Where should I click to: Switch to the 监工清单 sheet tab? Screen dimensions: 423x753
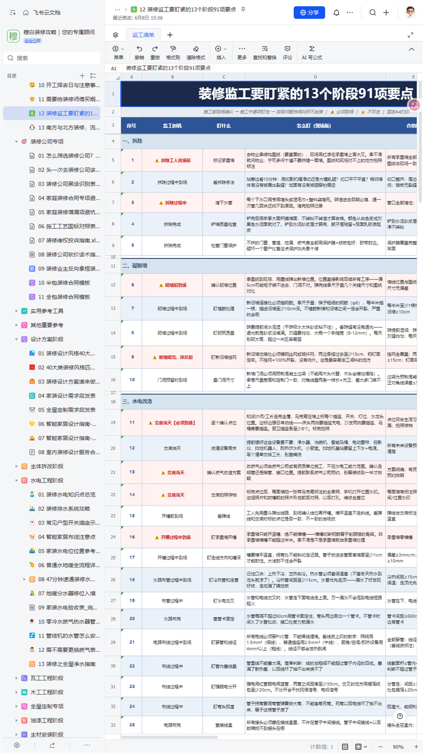click(143, 35)
